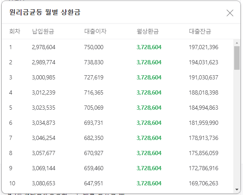
Task: Click principal value 3,069,144
Action: point(43,168)
